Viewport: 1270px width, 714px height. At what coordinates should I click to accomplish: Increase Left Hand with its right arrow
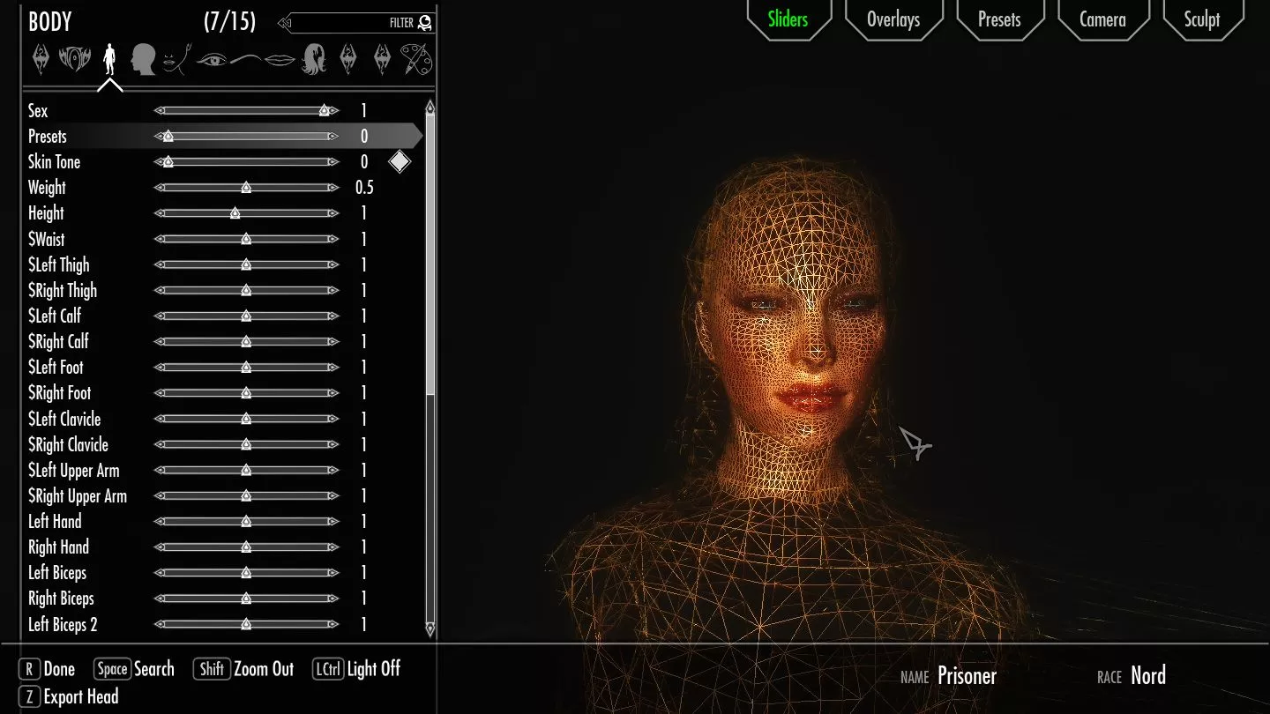[x=333, y=522]
